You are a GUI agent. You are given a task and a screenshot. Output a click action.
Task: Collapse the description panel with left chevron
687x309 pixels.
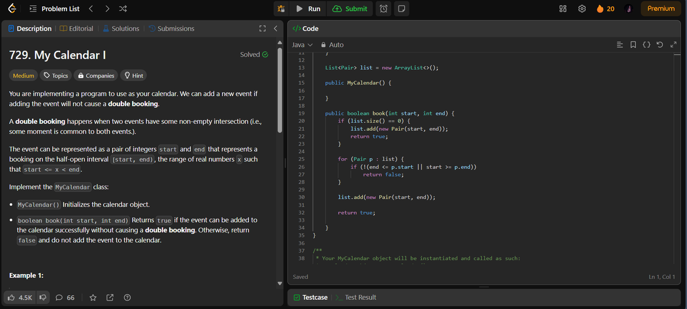(x=275, y=29)
